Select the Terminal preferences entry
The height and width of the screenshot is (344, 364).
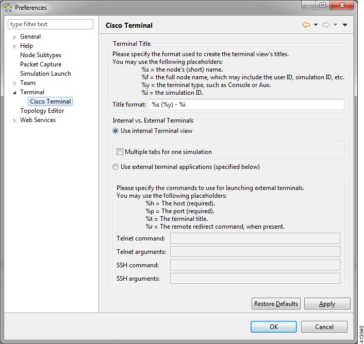pos(32,92)
